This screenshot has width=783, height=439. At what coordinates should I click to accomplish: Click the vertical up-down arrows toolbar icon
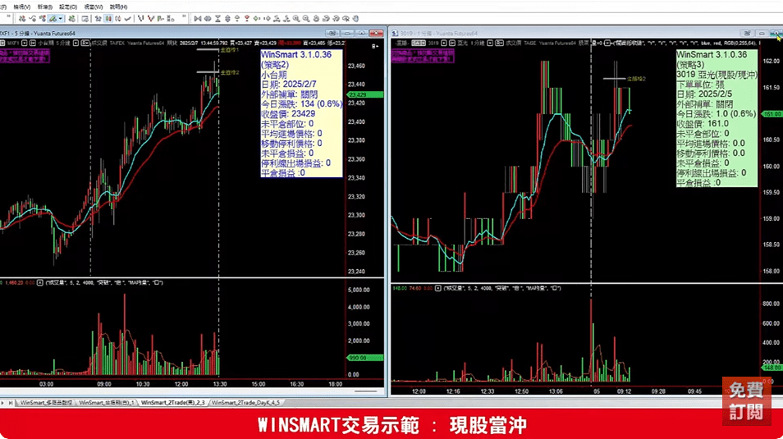(227, 19)
